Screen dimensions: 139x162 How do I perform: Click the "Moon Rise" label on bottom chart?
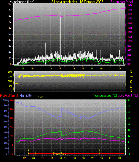coord(60,154)
